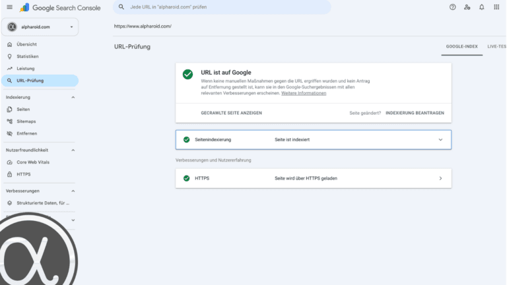This screenshot has width=507, height=285.
Task: Click the green check beside URL ist auf Google
Action: (x=187, y=75)
